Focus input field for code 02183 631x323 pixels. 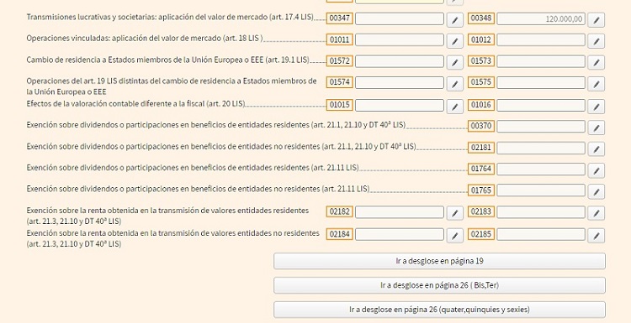coord(541,212)
